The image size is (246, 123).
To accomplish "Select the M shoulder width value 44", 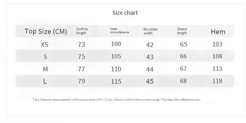I will tap(150, 69).
